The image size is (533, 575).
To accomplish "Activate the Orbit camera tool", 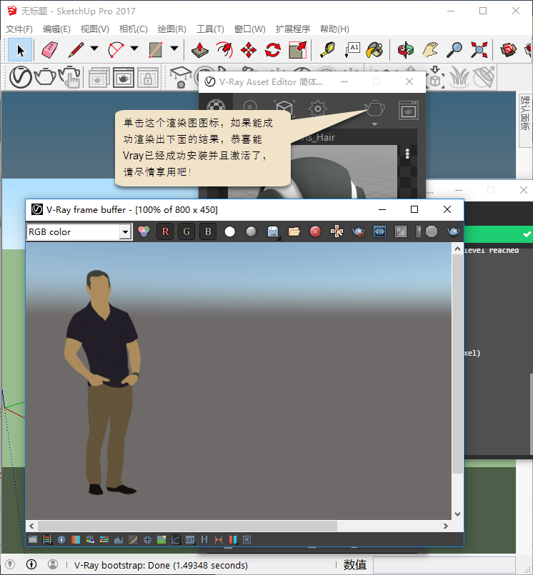I will pos(406,50).
